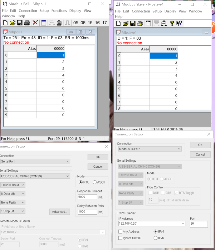Click the context help arrow icon in Modbus Slave

(x=179, y=23)
